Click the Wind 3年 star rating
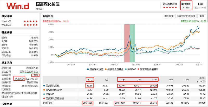This screenshot has height=107, width=208. [x=31, y=21]
